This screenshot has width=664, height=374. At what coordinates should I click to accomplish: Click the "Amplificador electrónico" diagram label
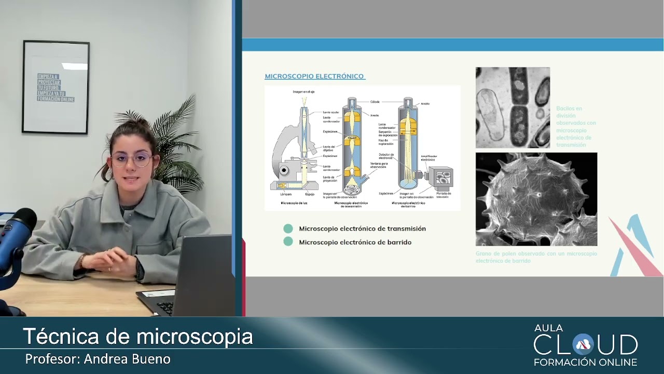point(428,158)
